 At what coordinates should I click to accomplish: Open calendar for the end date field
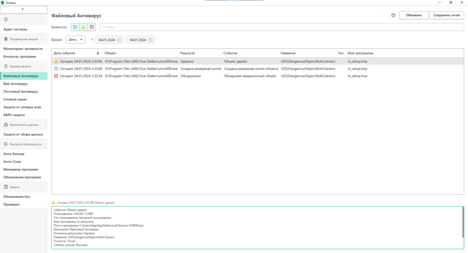pos(151,40)
